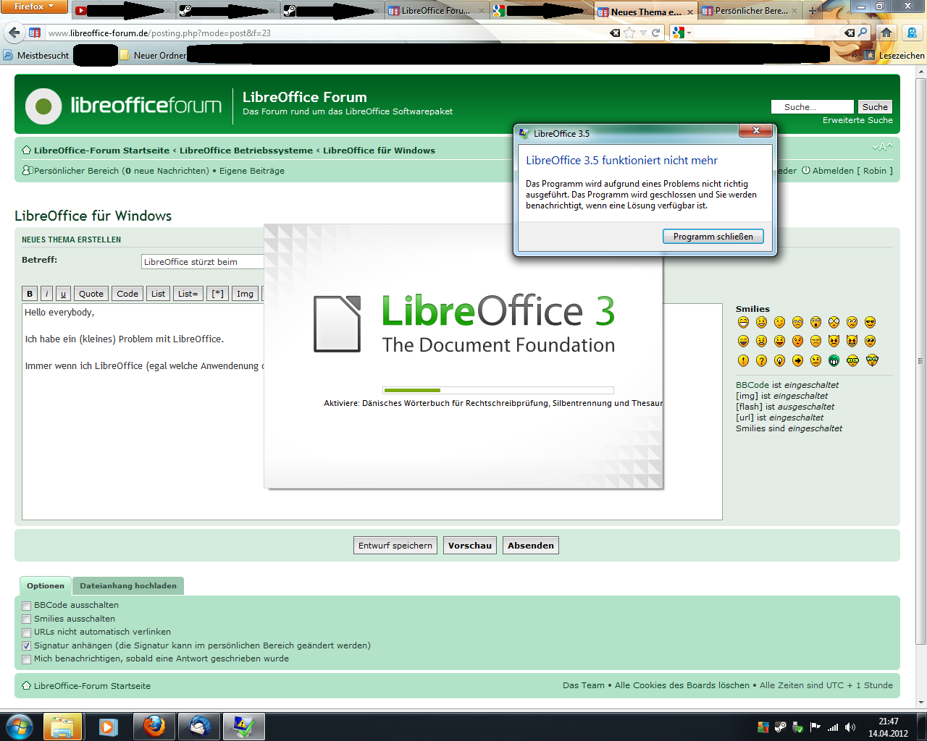927x741 pixels.
Task: Apply italic with the i button
Action: 46,294
